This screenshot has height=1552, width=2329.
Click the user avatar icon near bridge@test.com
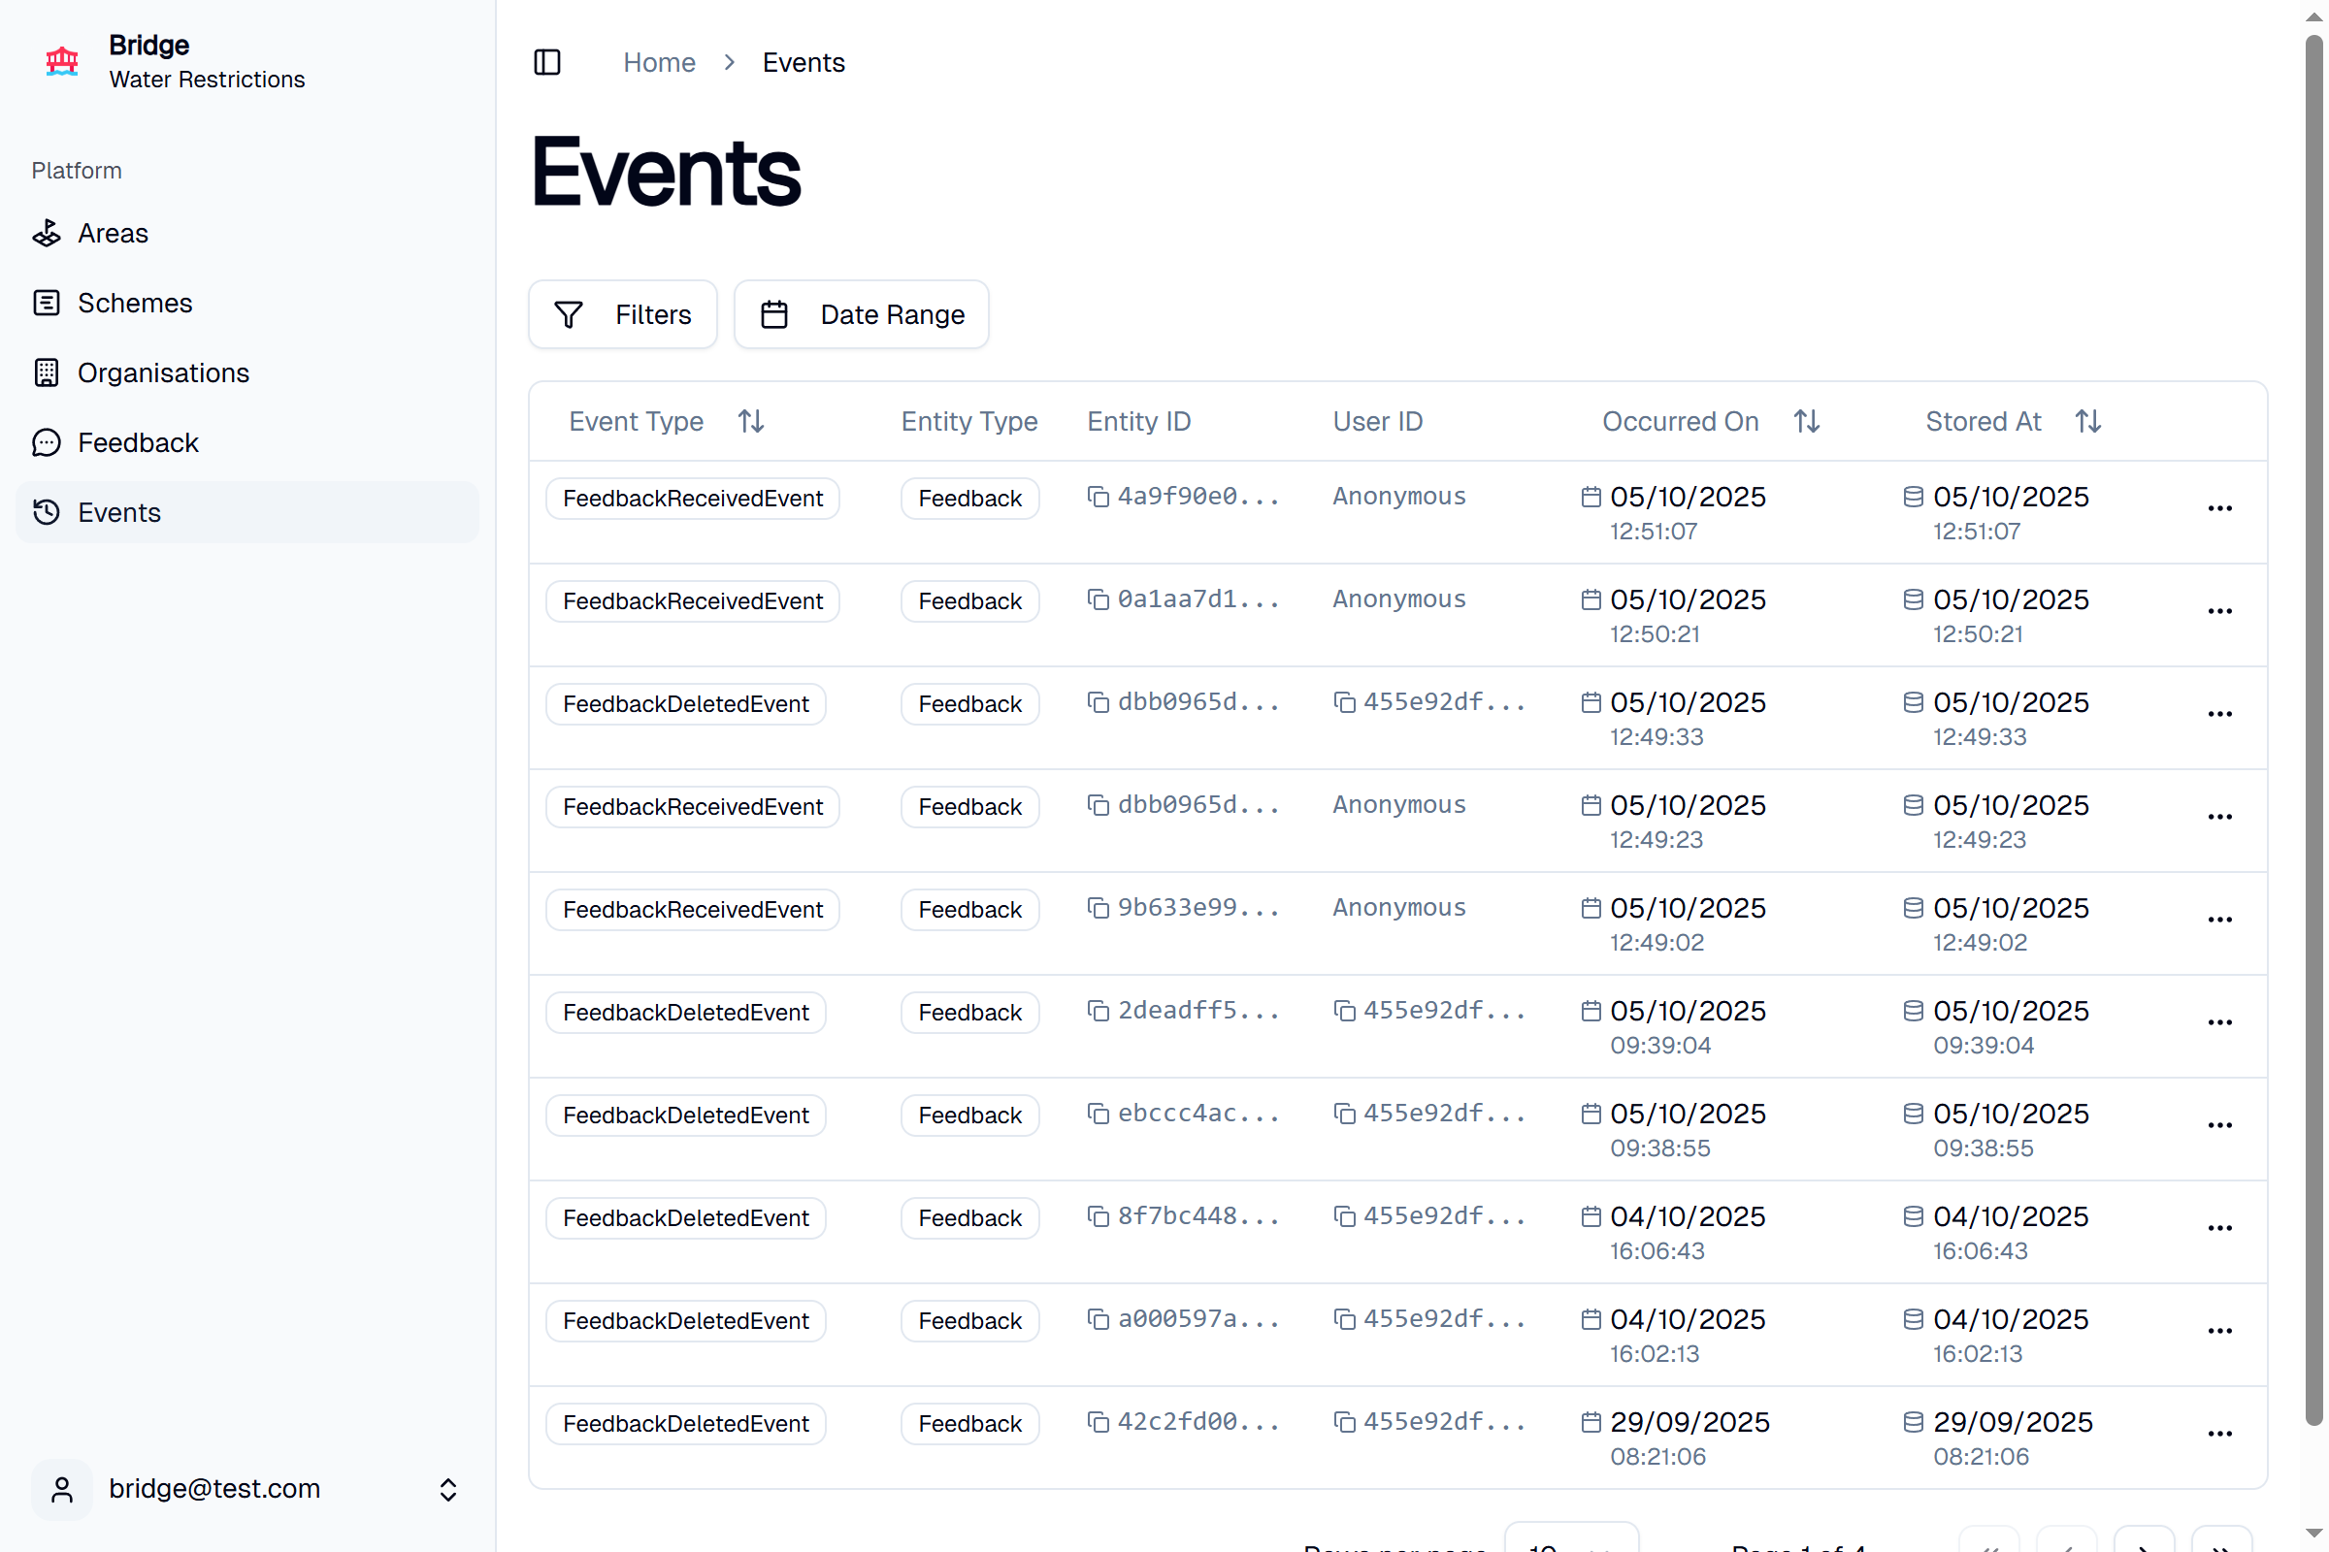[60, 1489]
